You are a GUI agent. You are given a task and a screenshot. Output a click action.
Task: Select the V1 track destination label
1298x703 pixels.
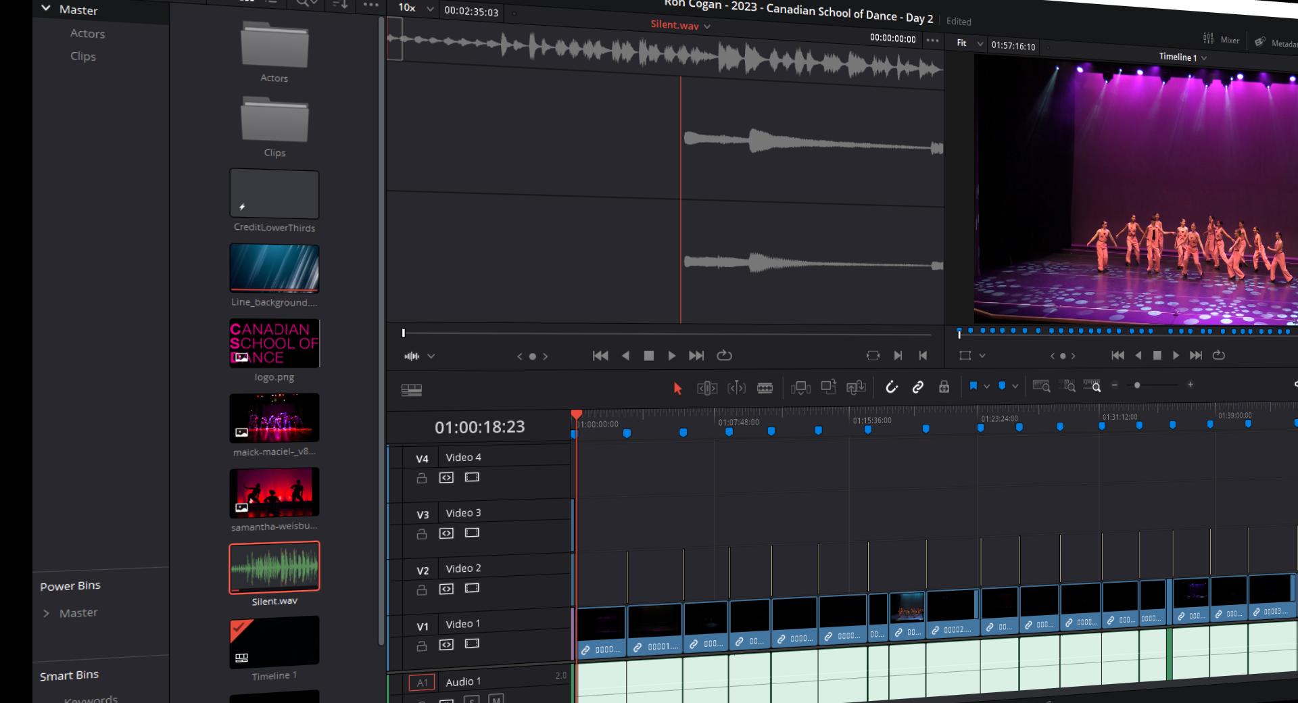(422, 626)
